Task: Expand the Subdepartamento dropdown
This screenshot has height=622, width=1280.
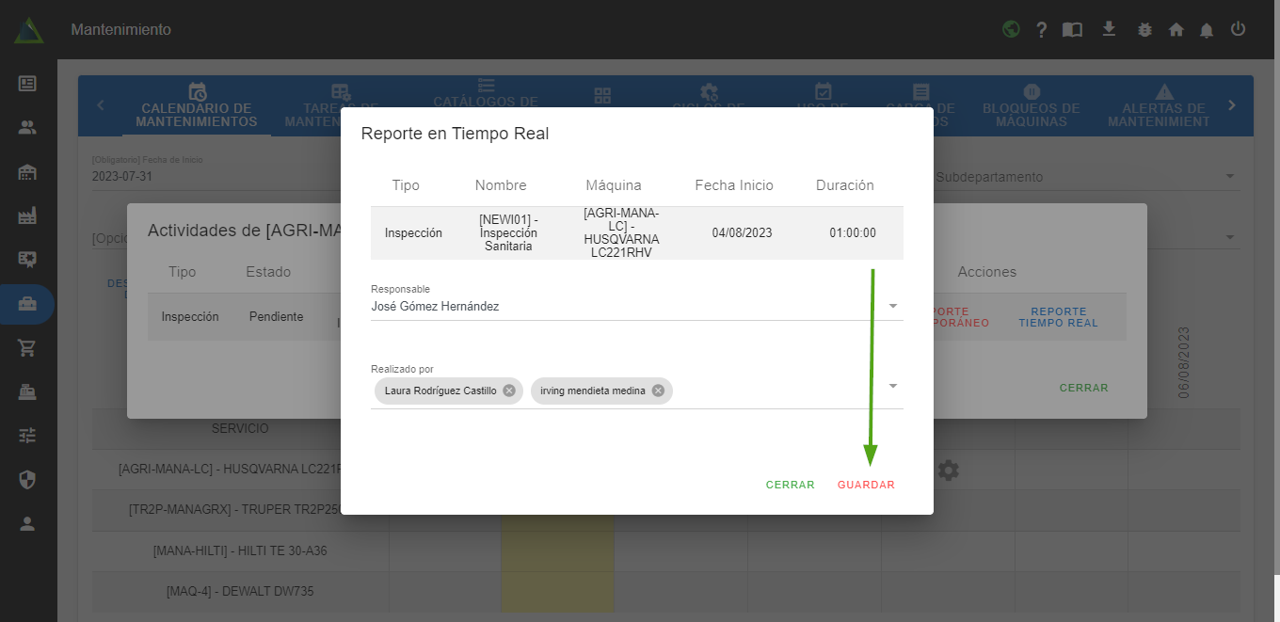Action: (x=1229, y=177)
